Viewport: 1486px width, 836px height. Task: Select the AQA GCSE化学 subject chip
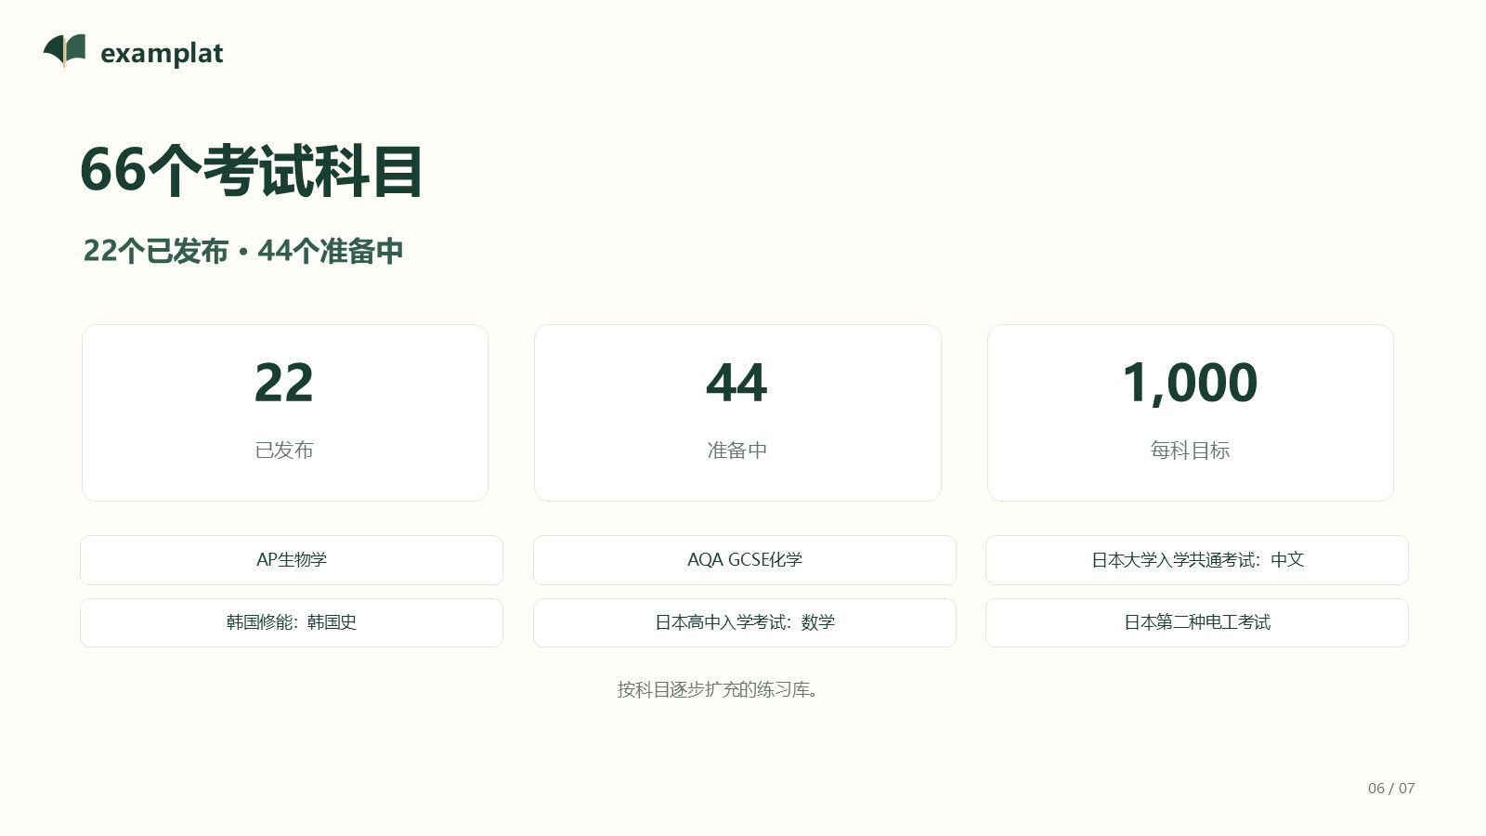coord(745,560)
